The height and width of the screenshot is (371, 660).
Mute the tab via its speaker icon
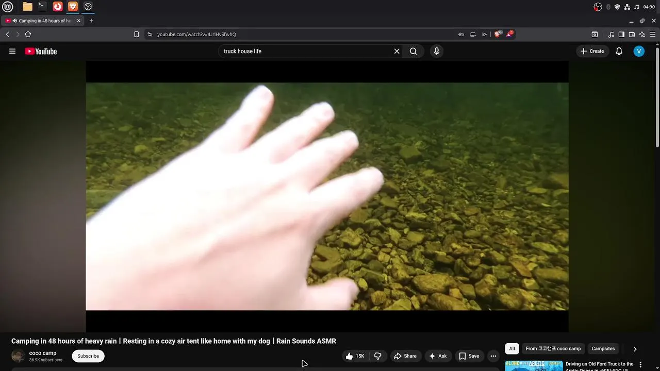(14, 21)
